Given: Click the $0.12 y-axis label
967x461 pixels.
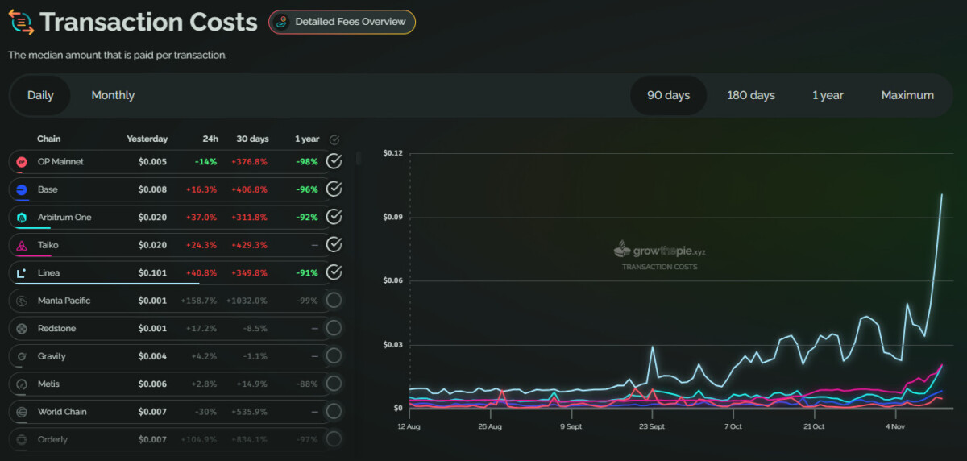Looking at the screenshot, I should click(x=392, y=153).
